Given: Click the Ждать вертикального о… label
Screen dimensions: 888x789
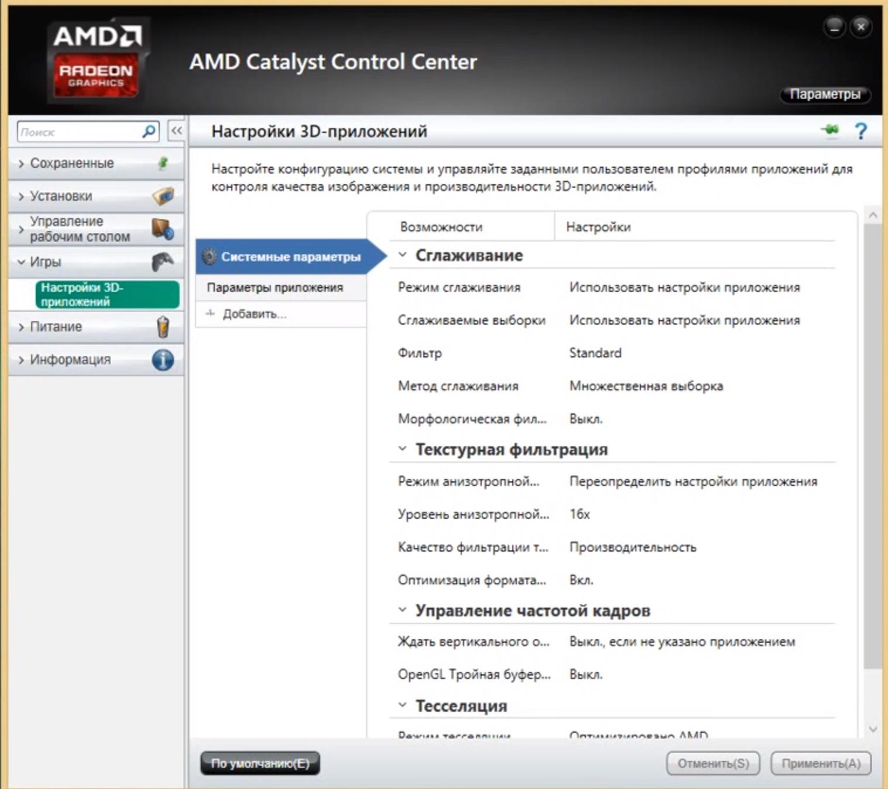Looking at the screenshot, I should coord(474,642).
